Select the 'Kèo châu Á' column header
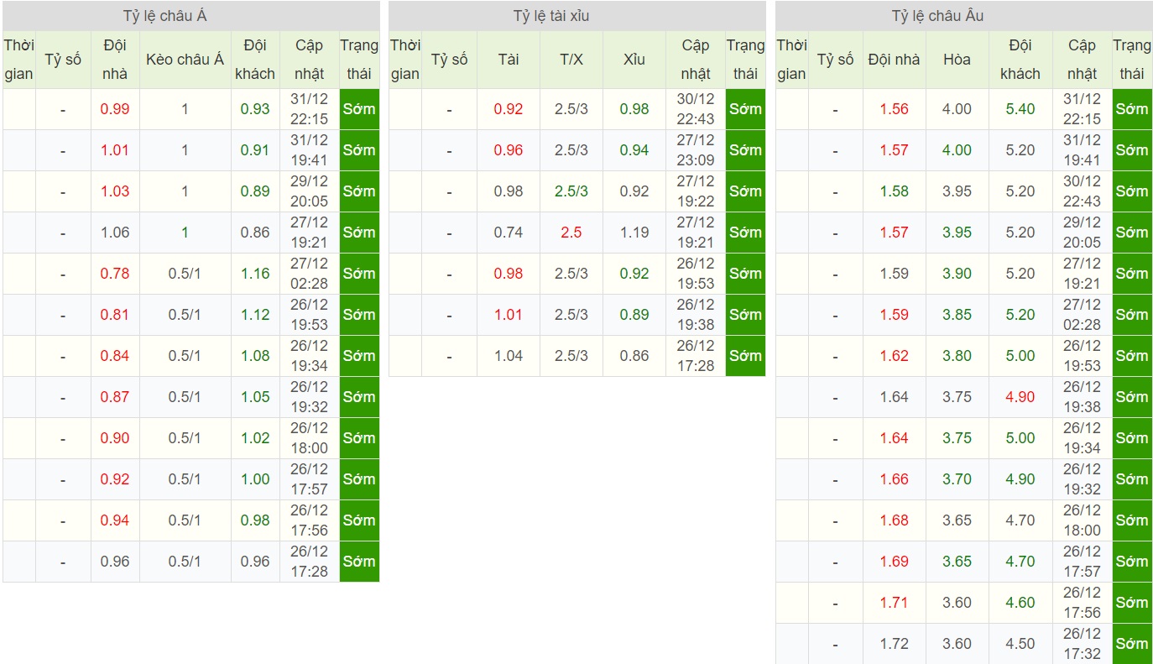 pyautogui.click(x=185, y=60)
